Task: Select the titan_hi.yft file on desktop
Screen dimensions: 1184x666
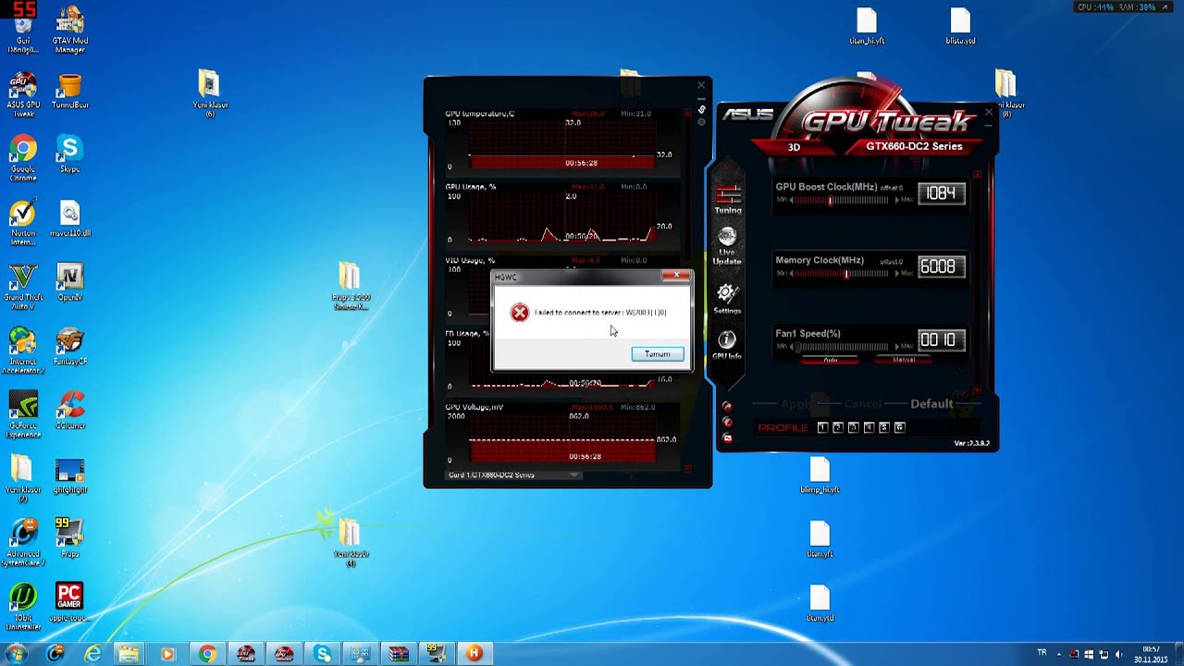Action: [x=867, y=26]
